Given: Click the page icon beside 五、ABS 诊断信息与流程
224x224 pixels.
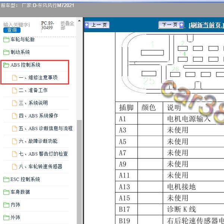Looking at the screenshot, I should tap(15, 129).
